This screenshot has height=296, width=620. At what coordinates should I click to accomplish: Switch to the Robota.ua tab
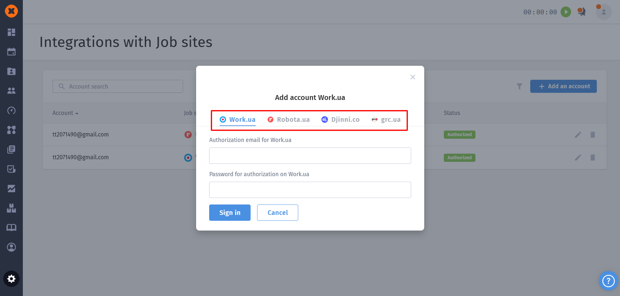(289, 120)
